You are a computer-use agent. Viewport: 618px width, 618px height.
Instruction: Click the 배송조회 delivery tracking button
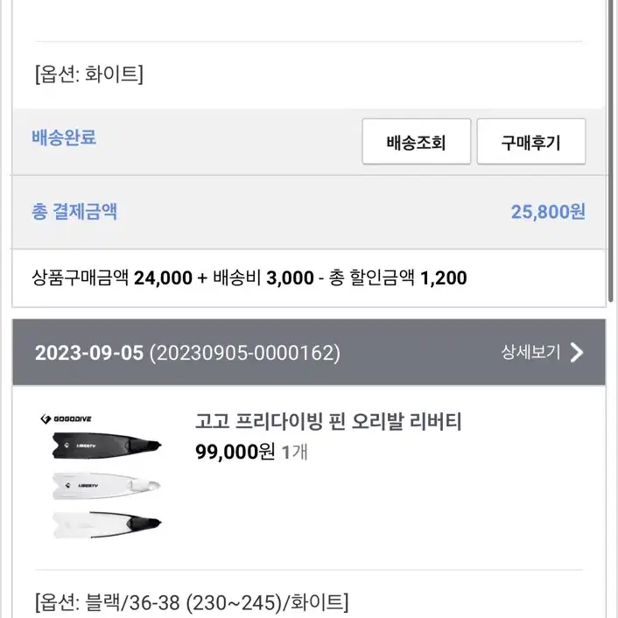click(x=416, y=142)
